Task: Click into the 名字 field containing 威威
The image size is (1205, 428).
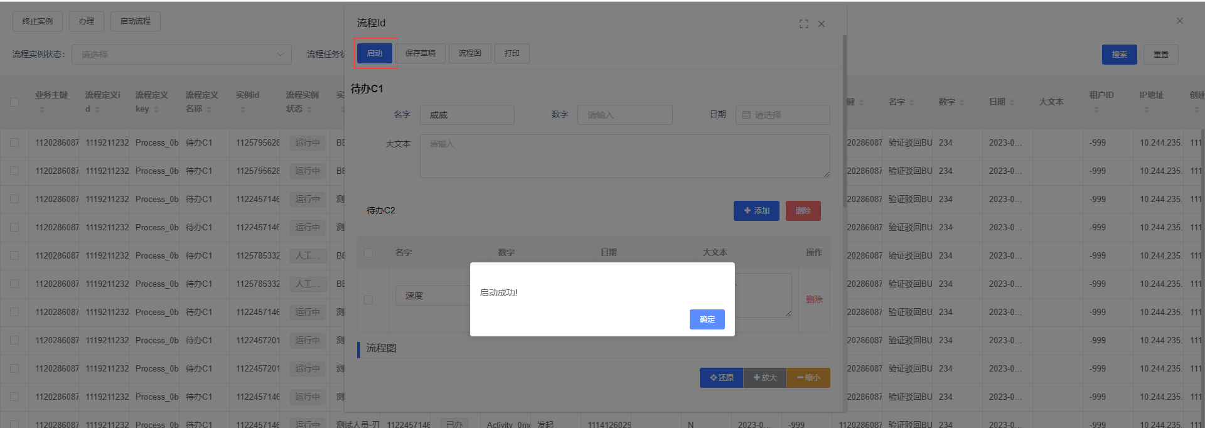Action: tap(466, 115)
